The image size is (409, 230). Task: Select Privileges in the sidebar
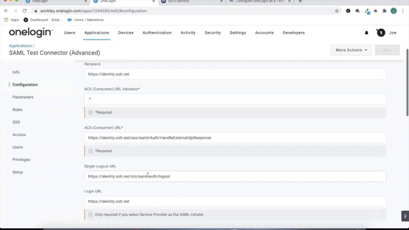coord(21,160)
